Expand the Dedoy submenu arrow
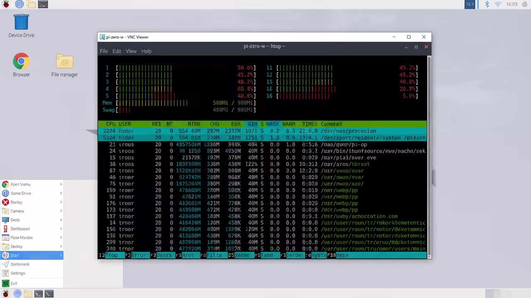This screenshot has height=298, width=531. pyautogui.click(x=61, y=246)
